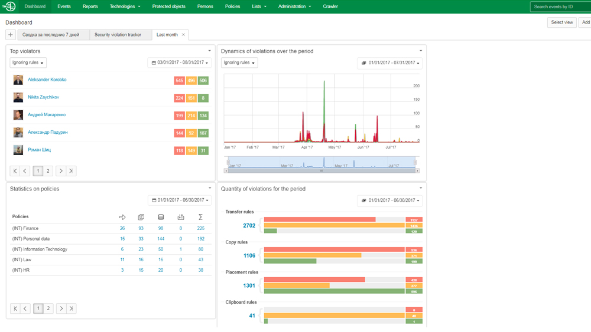Click Transfer rules total 2702
Screen dimensions: 591x332
249,226
